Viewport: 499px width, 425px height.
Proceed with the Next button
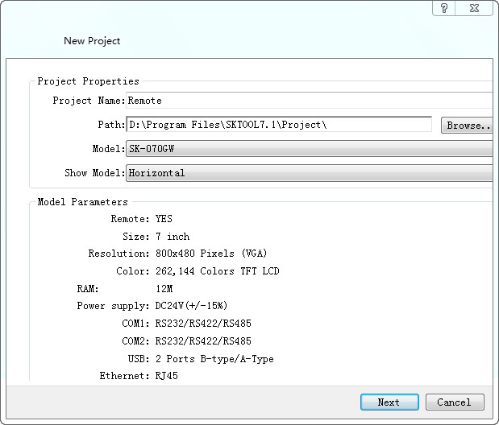click(389, 402)
